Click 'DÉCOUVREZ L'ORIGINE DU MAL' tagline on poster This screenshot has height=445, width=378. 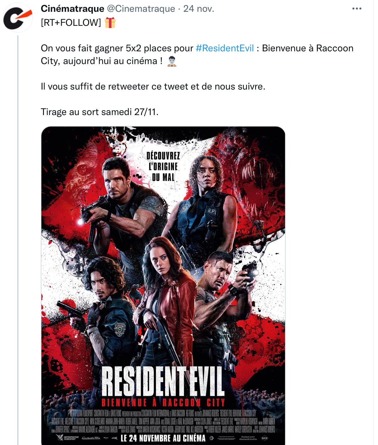(163, 166)
